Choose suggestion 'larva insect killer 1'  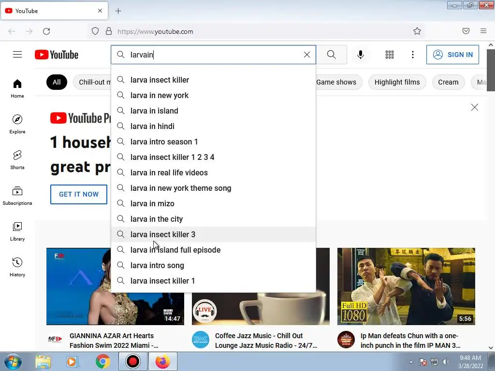coord(213,281)
